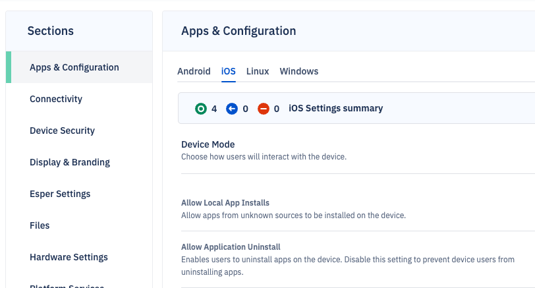Click the Allow Application Uninstall setting

pos(231,247)
